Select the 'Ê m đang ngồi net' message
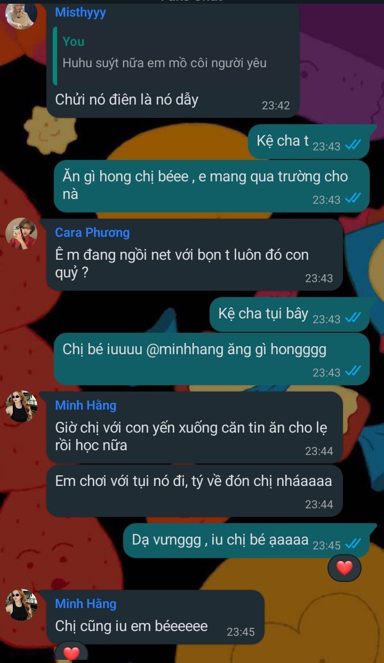Viewport: 384px width, 663px height. point(195,254)
